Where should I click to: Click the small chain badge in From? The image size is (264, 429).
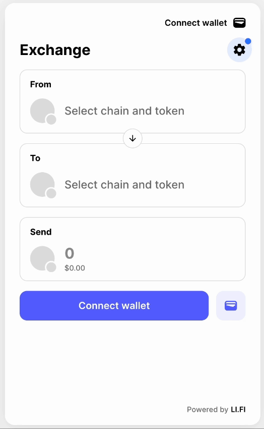point(51,120)
